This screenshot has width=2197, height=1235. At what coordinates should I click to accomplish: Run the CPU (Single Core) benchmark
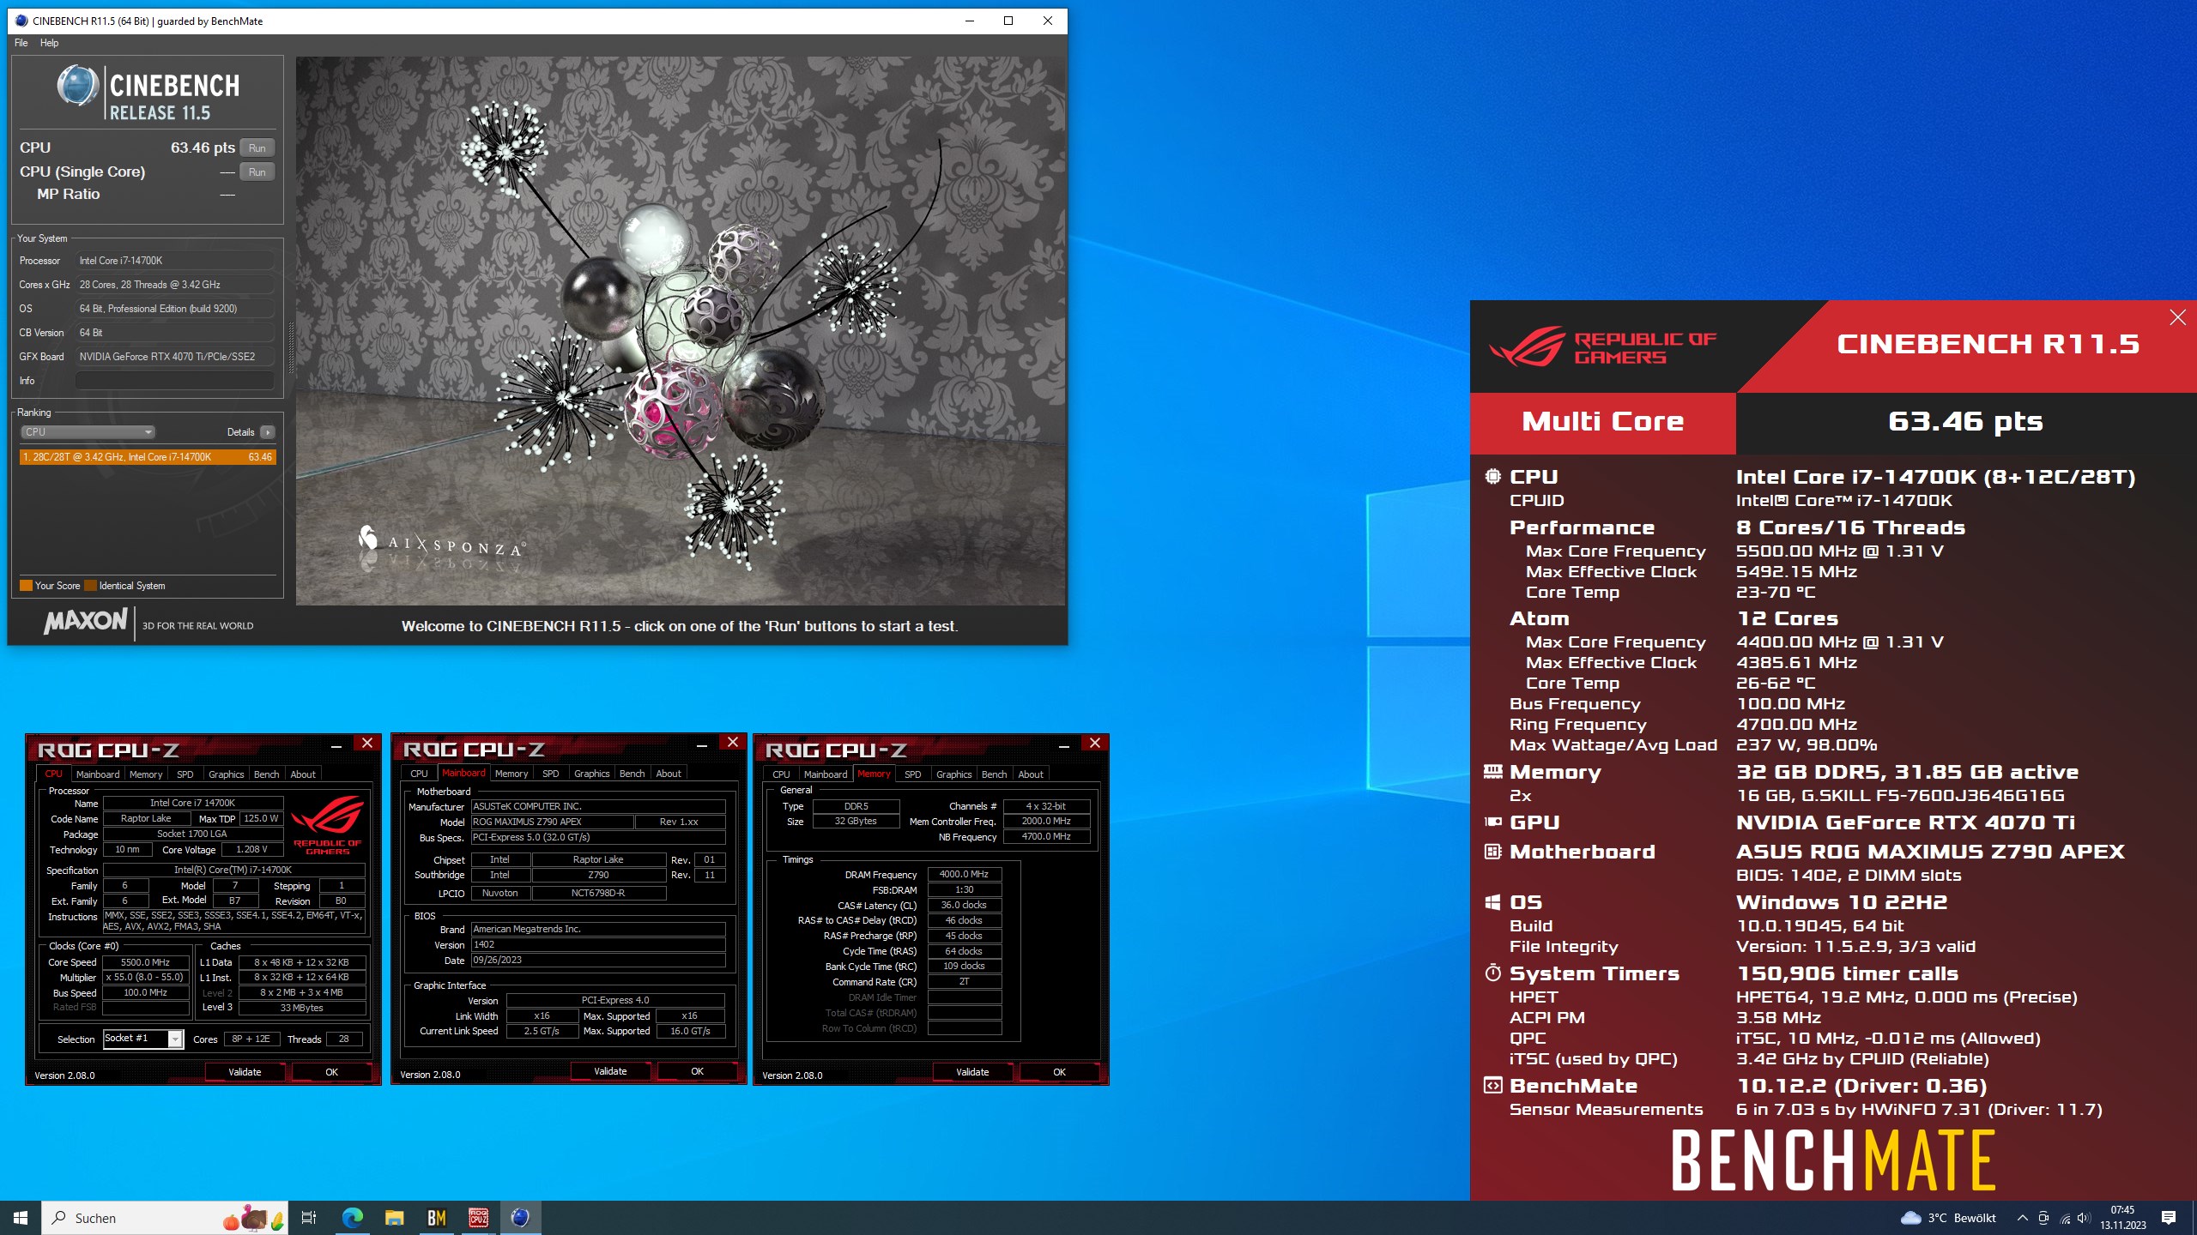(257, 172)
